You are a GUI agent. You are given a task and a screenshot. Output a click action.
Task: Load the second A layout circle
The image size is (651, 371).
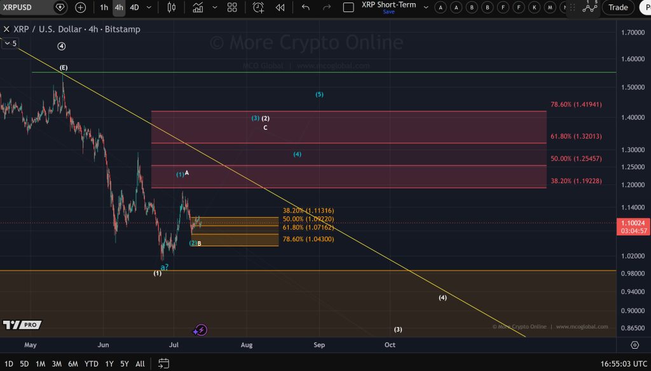click(456, 8)
